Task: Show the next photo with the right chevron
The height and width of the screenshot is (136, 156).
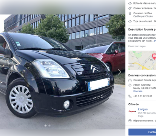Action: coord(120,72)
